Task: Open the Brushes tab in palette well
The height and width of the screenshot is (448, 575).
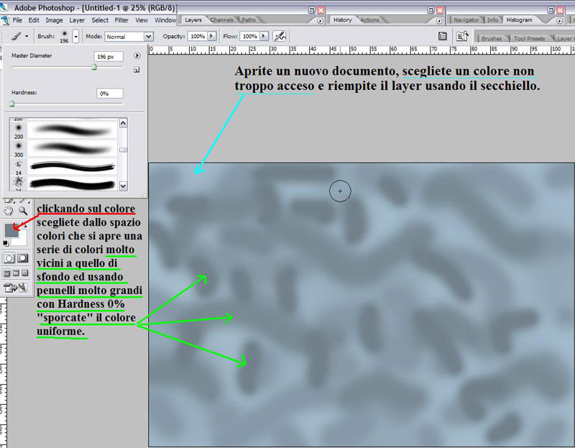Action: click(492, 39)
